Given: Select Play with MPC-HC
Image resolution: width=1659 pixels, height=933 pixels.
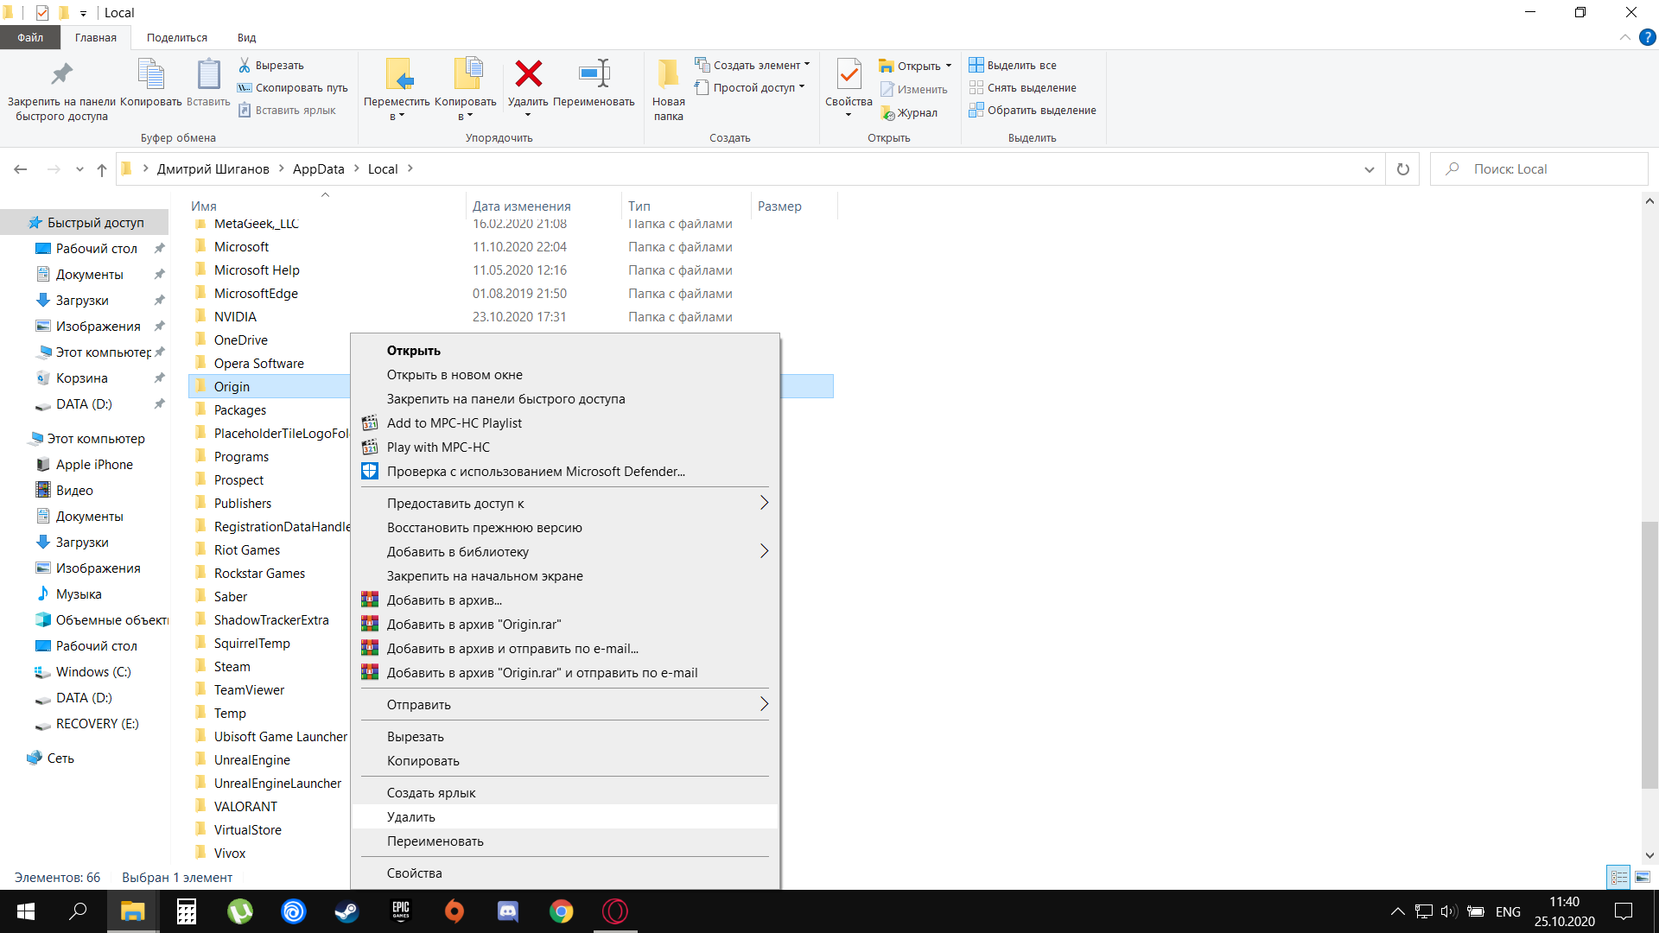Looking at the screenshot, I should [x=565, y=447].
